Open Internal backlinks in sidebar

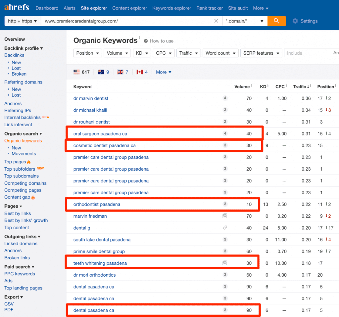pyautogui.click(x=23, y=117)
